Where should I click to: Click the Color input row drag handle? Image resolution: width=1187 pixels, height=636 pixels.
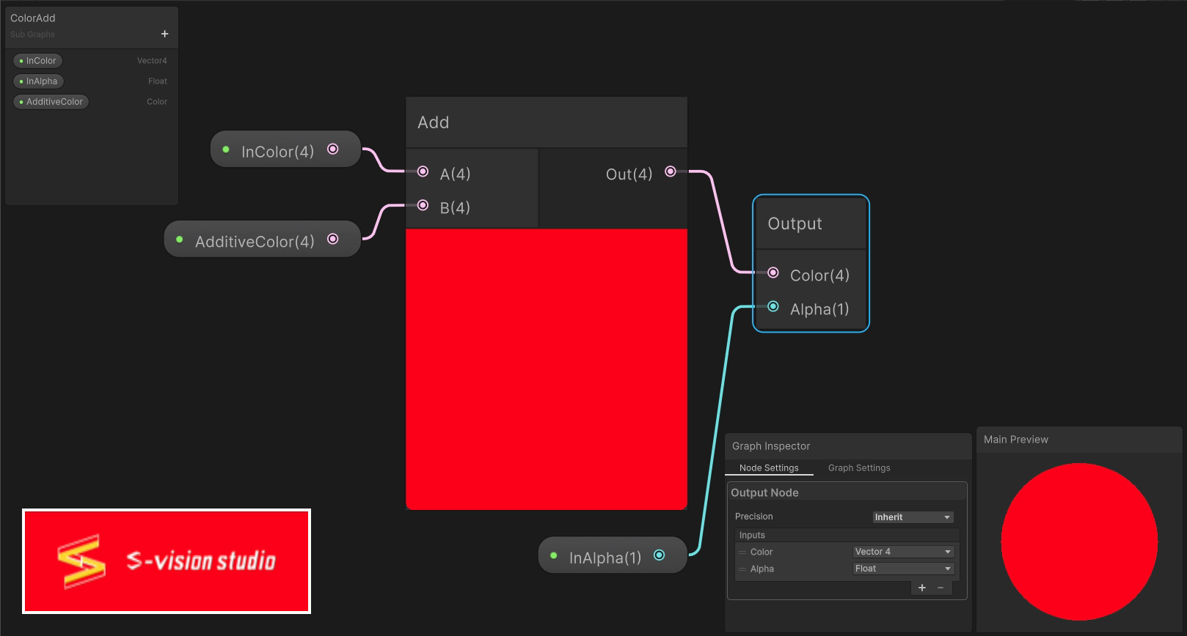coord(742,552)
